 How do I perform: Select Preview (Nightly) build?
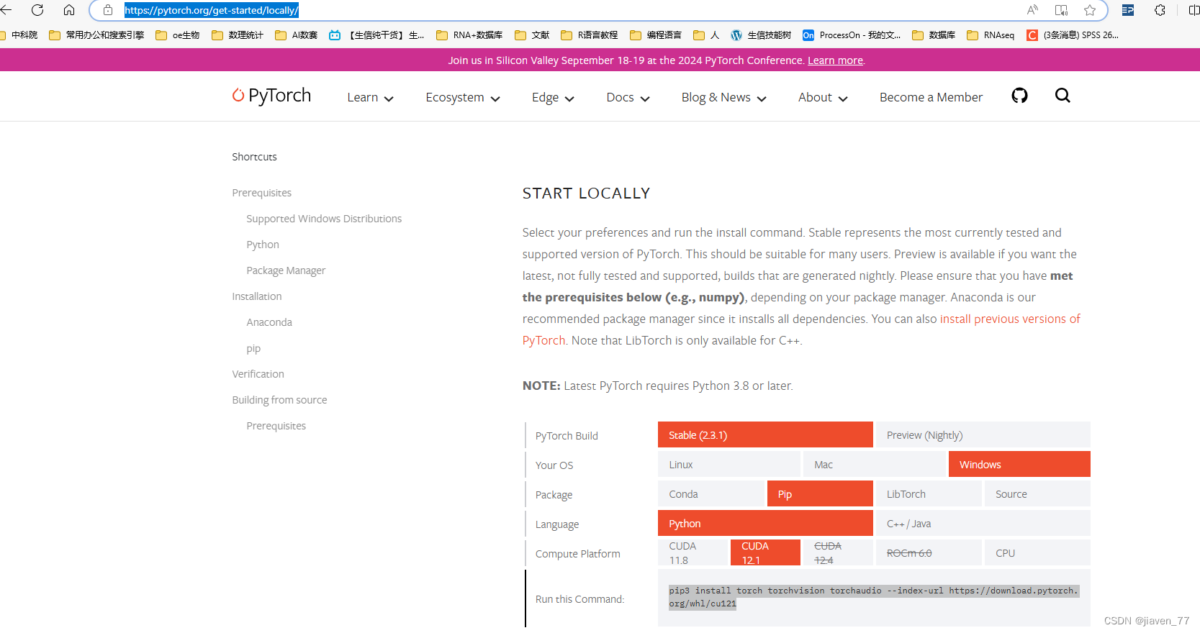coord(983,434)
